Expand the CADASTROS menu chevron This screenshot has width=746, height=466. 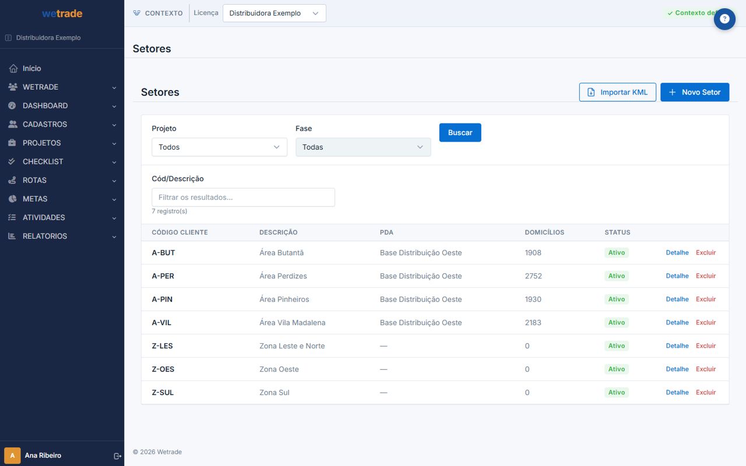pyautogui.click(x=114, y=125)
